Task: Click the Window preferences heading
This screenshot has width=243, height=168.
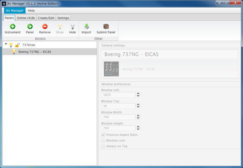Action: pyautogui.click(x=116, y=84)
